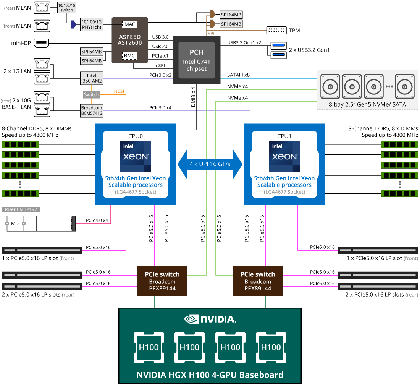Click the blue 4 x UPI 16 GT/s arrow
The height and width of the screenshot is (386, 420).
(210, 164)
